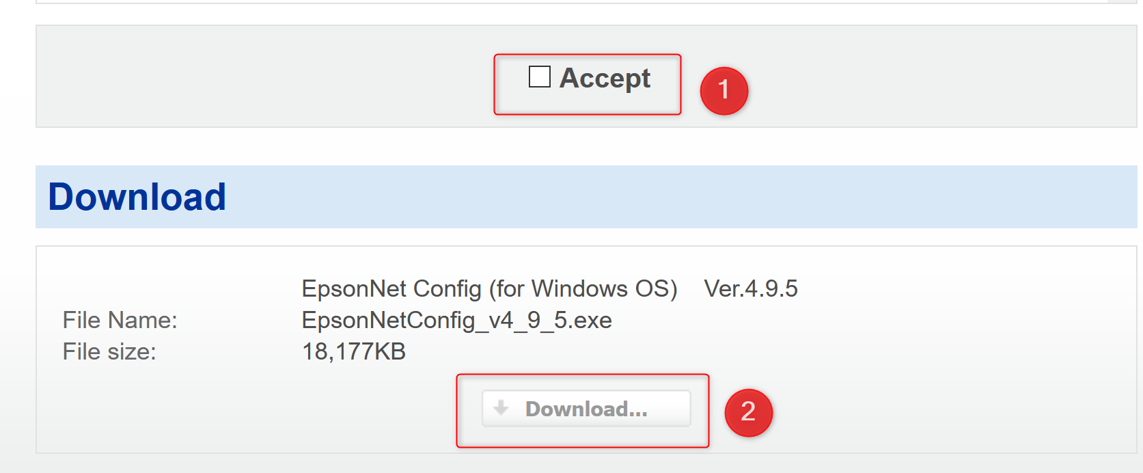Screen dimensions: 1143x473
Task: Click the red circle numbered 2
Action: [x=749, y=412]
